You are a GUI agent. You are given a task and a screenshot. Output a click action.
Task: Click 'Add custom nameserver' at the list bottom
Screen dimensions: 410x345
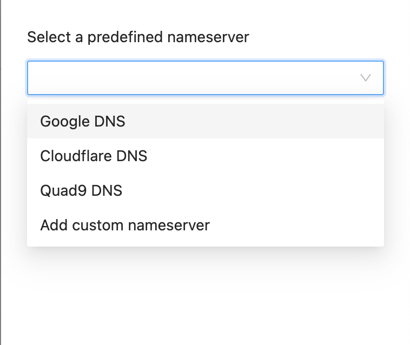(x=125, y=225)
